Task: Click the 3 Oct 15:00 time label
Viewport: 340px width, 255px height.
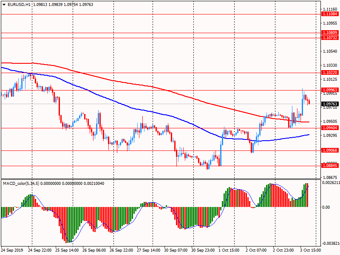Action: coord(311,250)
